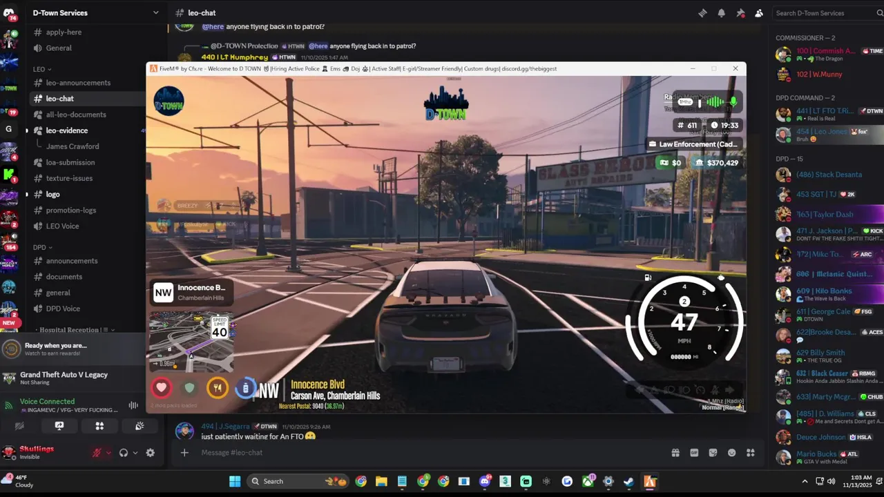Open weather widget showing 46°F Cloudy
Screen dimensions: 884x497
pyautogui.click(x=18, y=480)
